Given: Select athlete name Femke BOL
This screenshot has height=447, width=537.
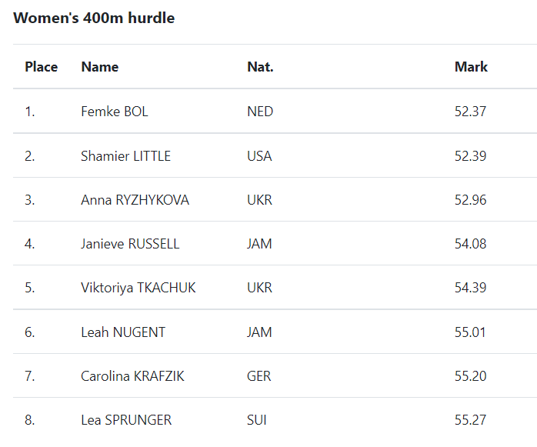Looking at the screenshot, I should click(x=115, y=112).
